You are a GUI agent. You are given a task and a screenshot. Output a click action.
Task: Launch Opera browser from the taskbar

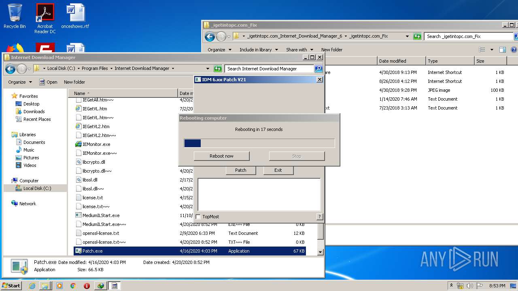(87, 286)
